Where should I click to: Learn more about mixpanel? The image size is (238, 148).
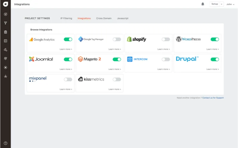(66, 89)
